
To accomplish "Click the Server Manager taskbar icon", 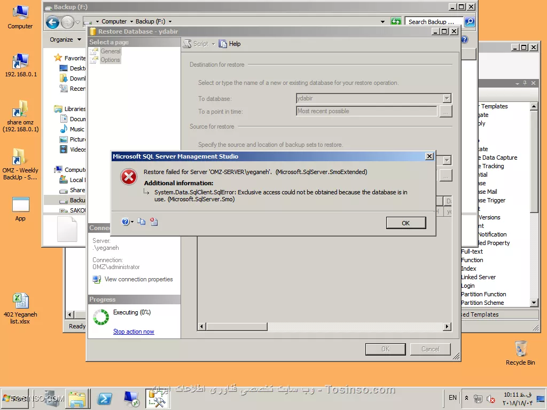I will point(51,398).
